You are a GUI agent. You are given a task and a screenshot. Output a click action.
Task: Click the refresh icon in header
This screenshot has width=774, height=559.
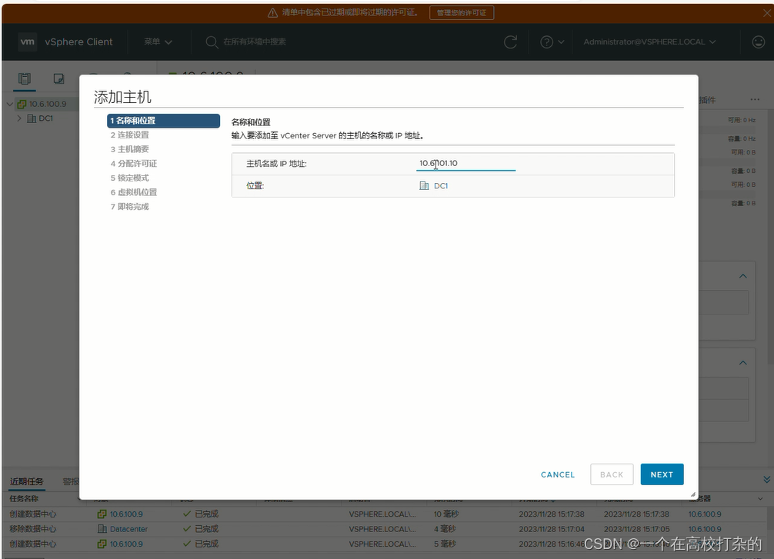tap(510, 42)
